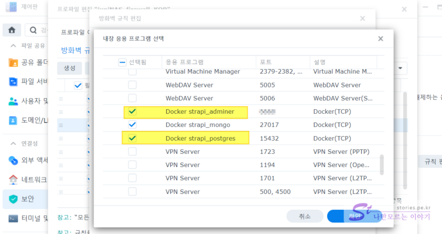Viewport: 442px width, 234px height.
Task: Open Terminal icon in sidebar
Action: tap(13, 219)
